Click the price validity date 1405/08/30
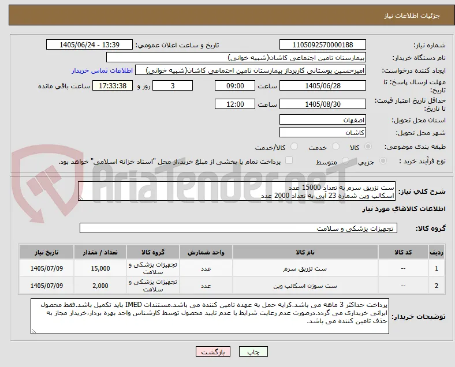The height and width of the screenshot is (367, 455). (x=322, y=104)
